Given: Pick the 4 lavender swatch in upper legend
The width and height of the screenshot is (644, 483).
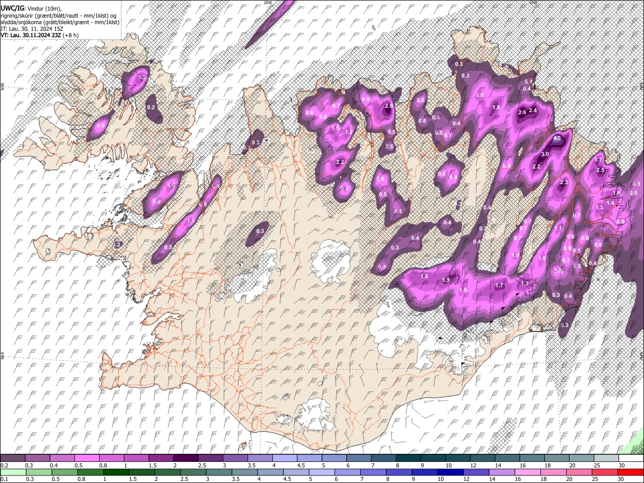Looking at the screenshot, I should click(x=285, y=458).
